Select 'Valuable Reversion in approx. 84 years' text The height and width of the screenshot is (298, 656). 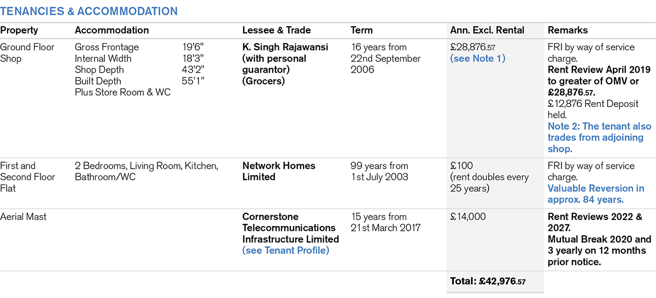tap(596, 194)
